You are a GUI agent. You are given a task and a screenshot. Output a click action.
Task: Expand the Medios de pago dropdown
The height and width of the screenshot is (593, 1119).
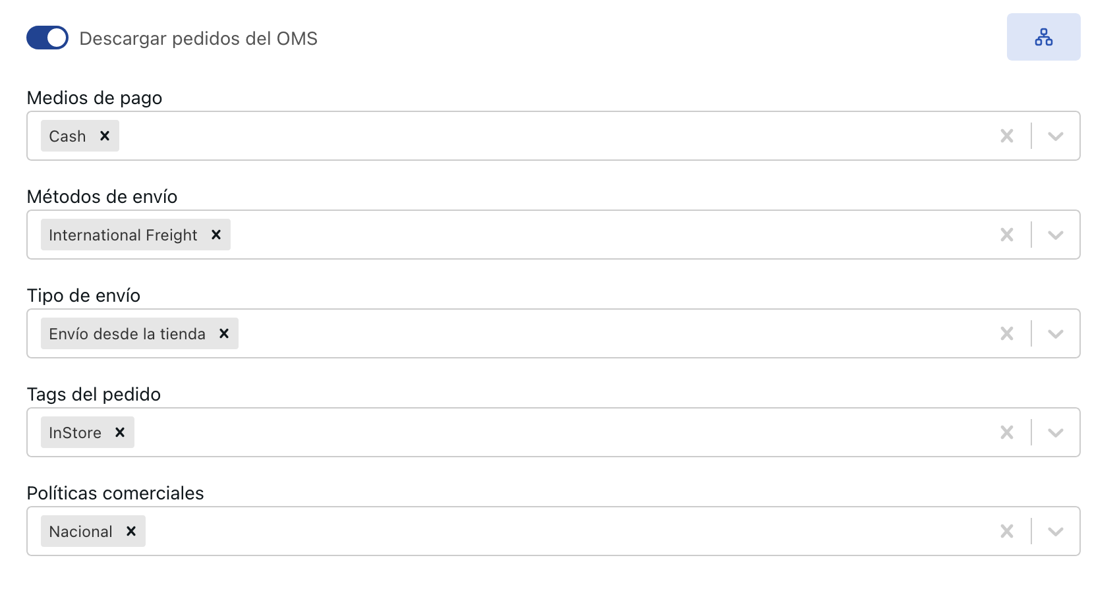1056,136
